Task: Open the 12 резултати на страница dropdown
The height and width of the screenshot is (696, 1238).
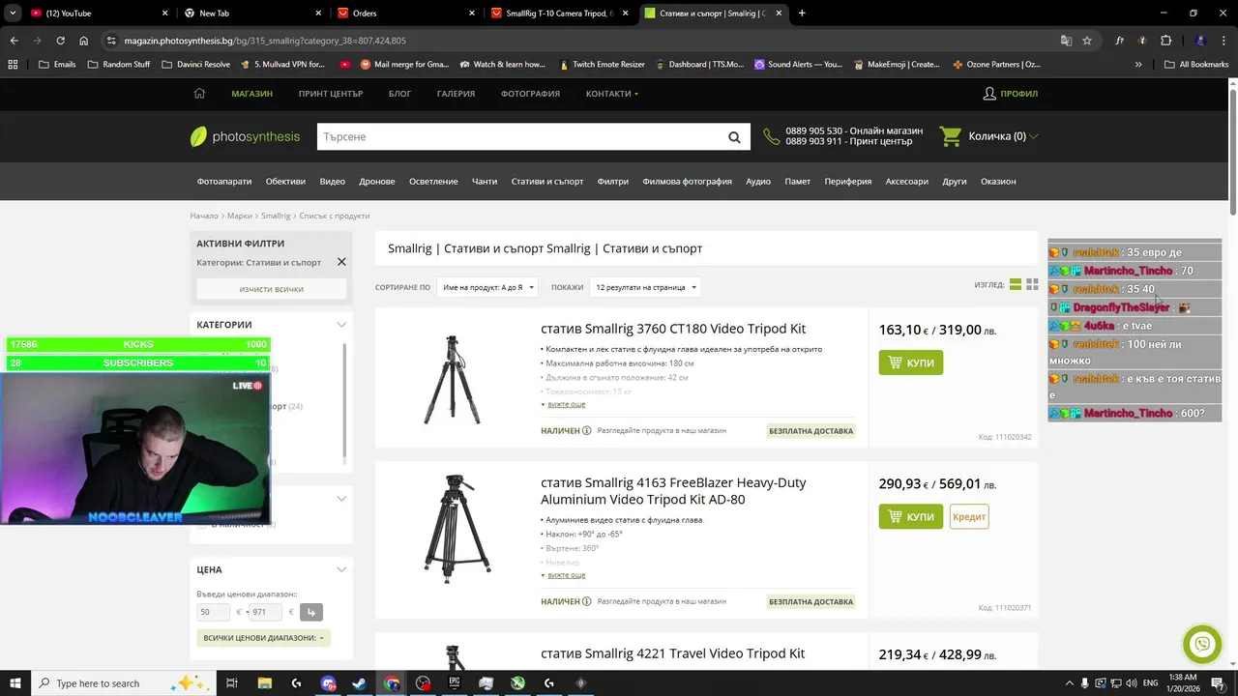Action: click(x=646, y=287)
